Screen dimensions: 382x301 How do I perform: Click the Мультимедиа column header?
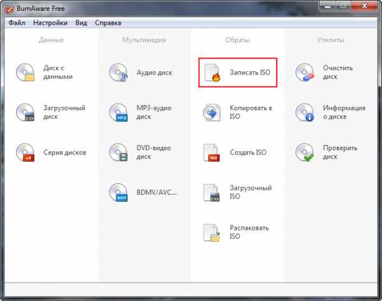(145, 40)
